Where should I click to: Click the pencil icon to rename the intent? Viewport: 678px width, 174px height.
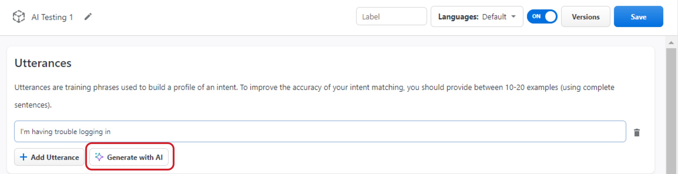pyautogui.click(x=88, y=17)
